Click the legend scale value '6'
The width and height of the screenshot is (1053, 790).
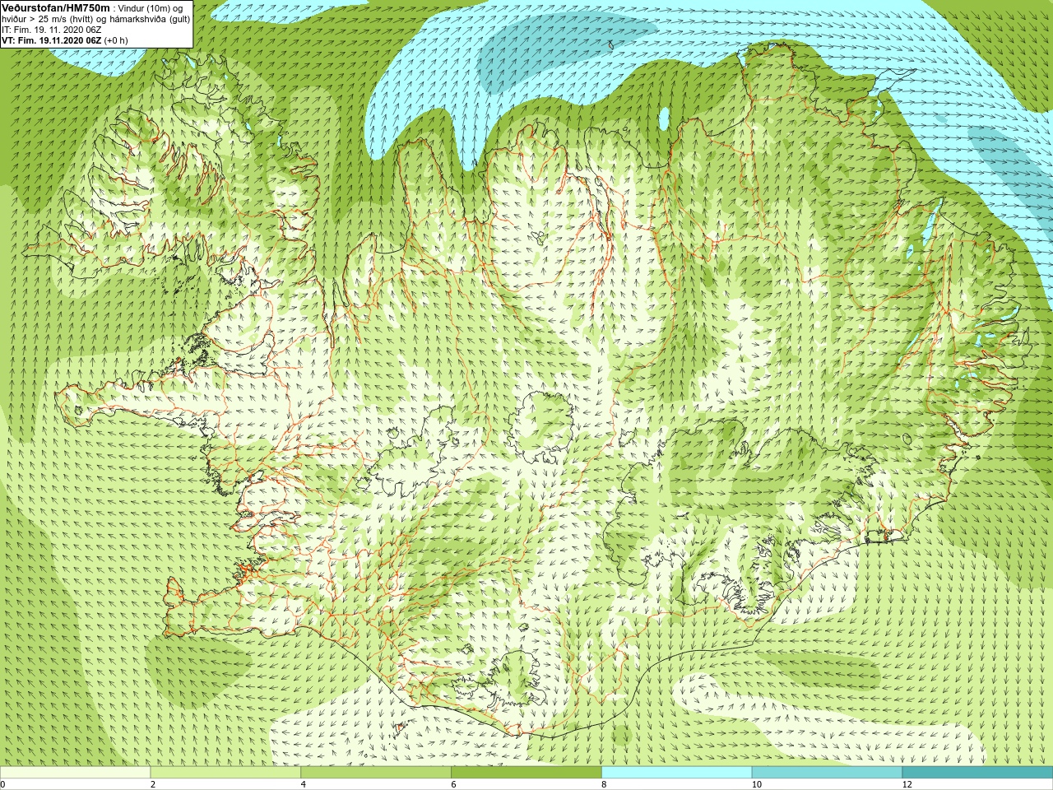(454, 784)
